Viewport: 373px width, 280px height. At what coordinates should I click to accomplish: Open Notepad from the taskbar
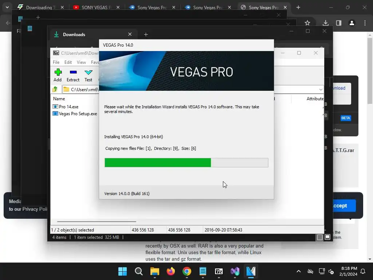203,271
